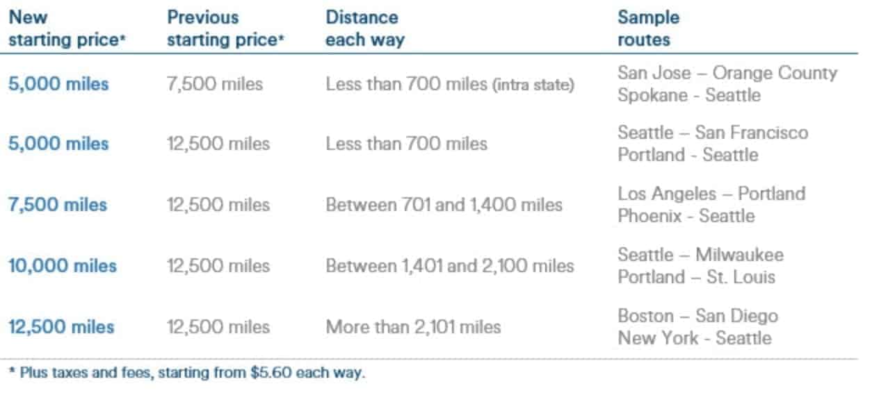Click the San Jose – Orange County route

[x=727, y=73]
